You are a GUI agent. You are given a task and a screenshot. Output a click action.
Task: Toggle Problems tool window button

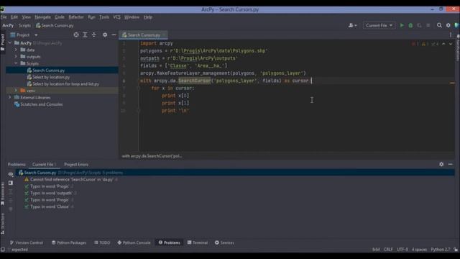pyautogui.click(x=170, y=242)
